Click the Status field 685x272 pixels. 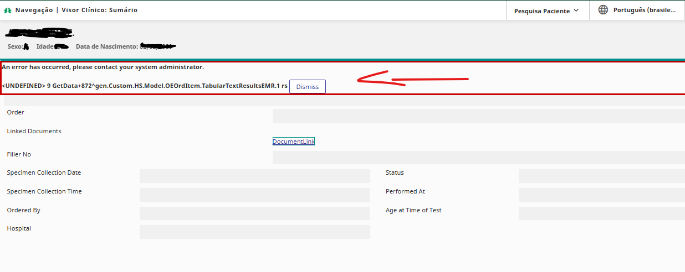click(x=601, y=176)
